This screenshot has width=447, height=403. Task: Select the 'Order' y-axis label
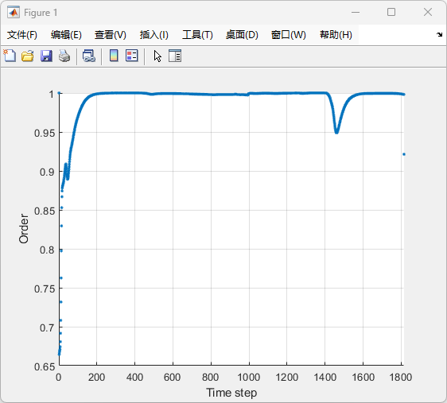click(24, 229)
